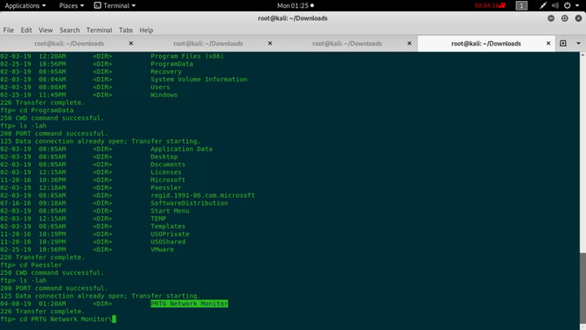The image size is (586, 330).
Task: Click the System Volume Information entry
Action: [199, 80]
